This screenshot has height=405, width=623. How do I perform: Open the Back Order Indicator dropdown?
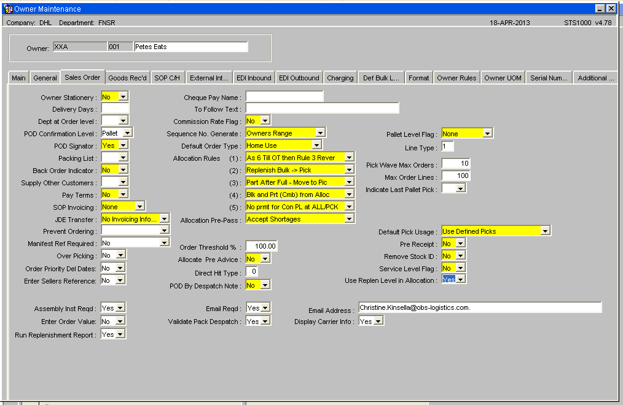(123, 170)
